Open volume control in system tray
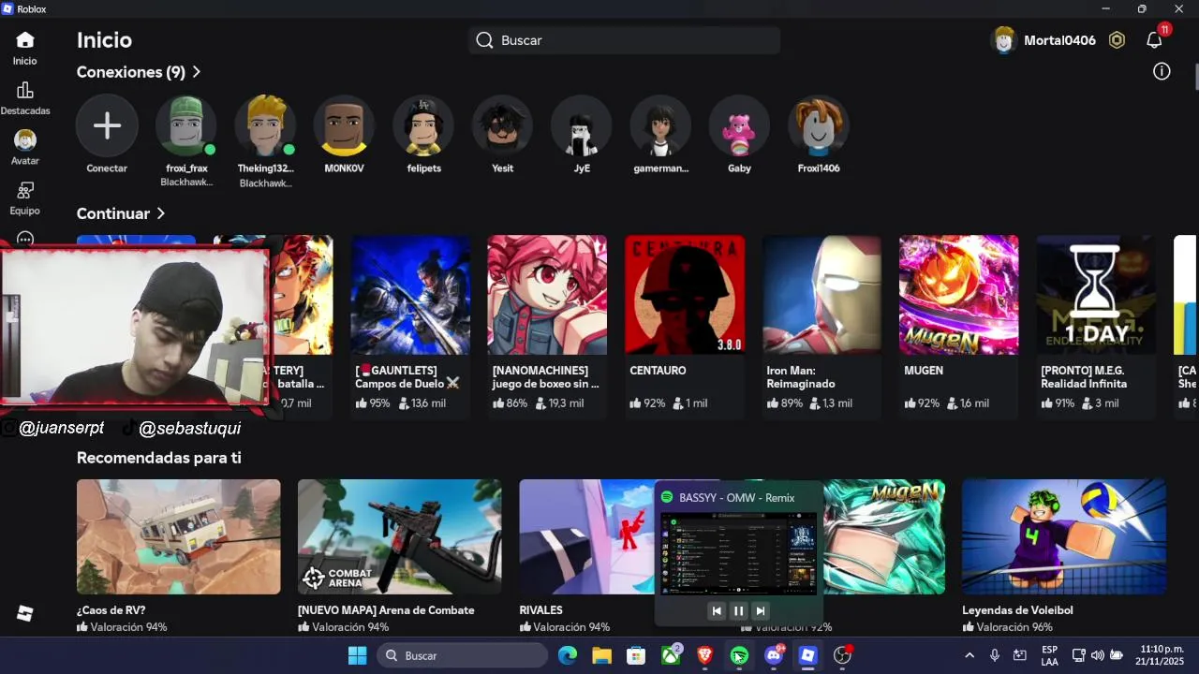 (x=1098, y=655)
